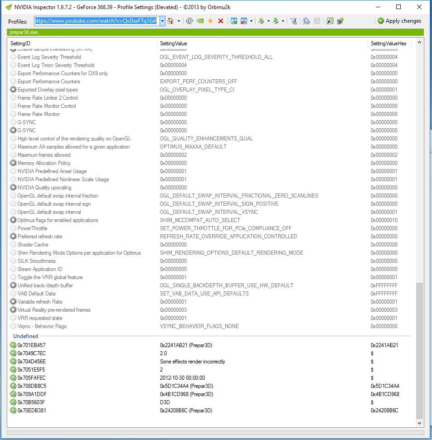Click gear icon of NVIDIA Quality upscaling

coord(13,188)
